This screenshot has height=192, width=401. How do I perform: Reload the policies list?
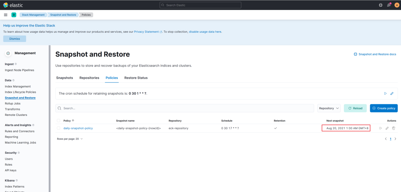[355, 108]
